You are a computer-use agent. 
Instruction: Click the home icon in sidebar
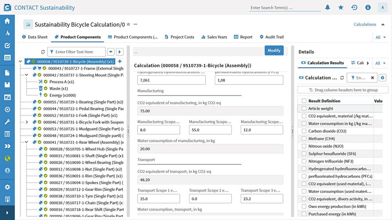[7, 21]
